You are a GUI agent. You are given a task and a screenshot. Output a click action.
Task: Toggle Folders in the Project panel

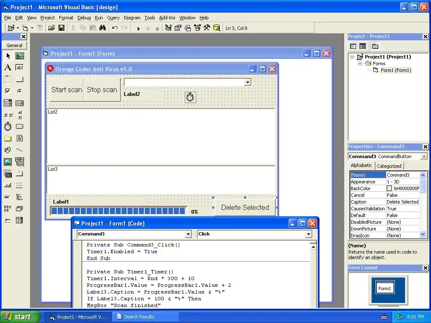pos(375,46)
